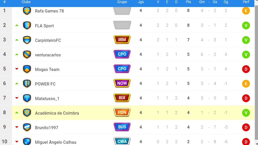Click the Grupo column header

[x=122, y=2]
